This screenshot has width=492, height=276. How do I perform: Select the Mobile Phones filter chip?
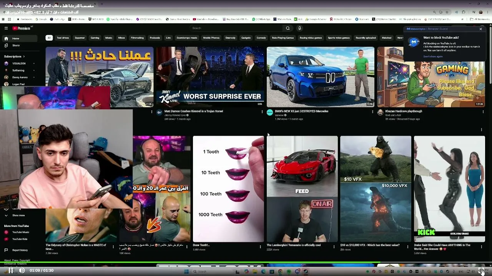pos(211,38)
